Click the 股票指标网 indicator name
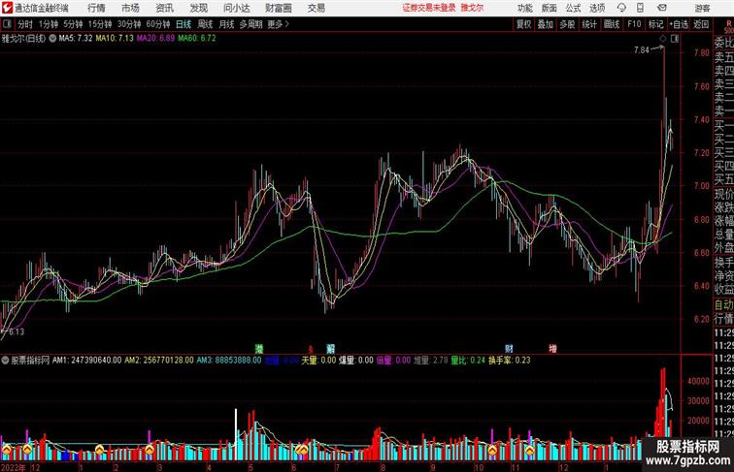The image size is (734, 472). pyautogui.click(x=30, y=361)
